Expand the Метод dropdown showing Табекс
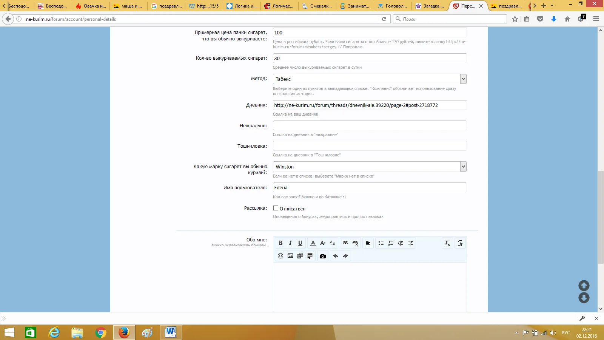 click(463, 79)
